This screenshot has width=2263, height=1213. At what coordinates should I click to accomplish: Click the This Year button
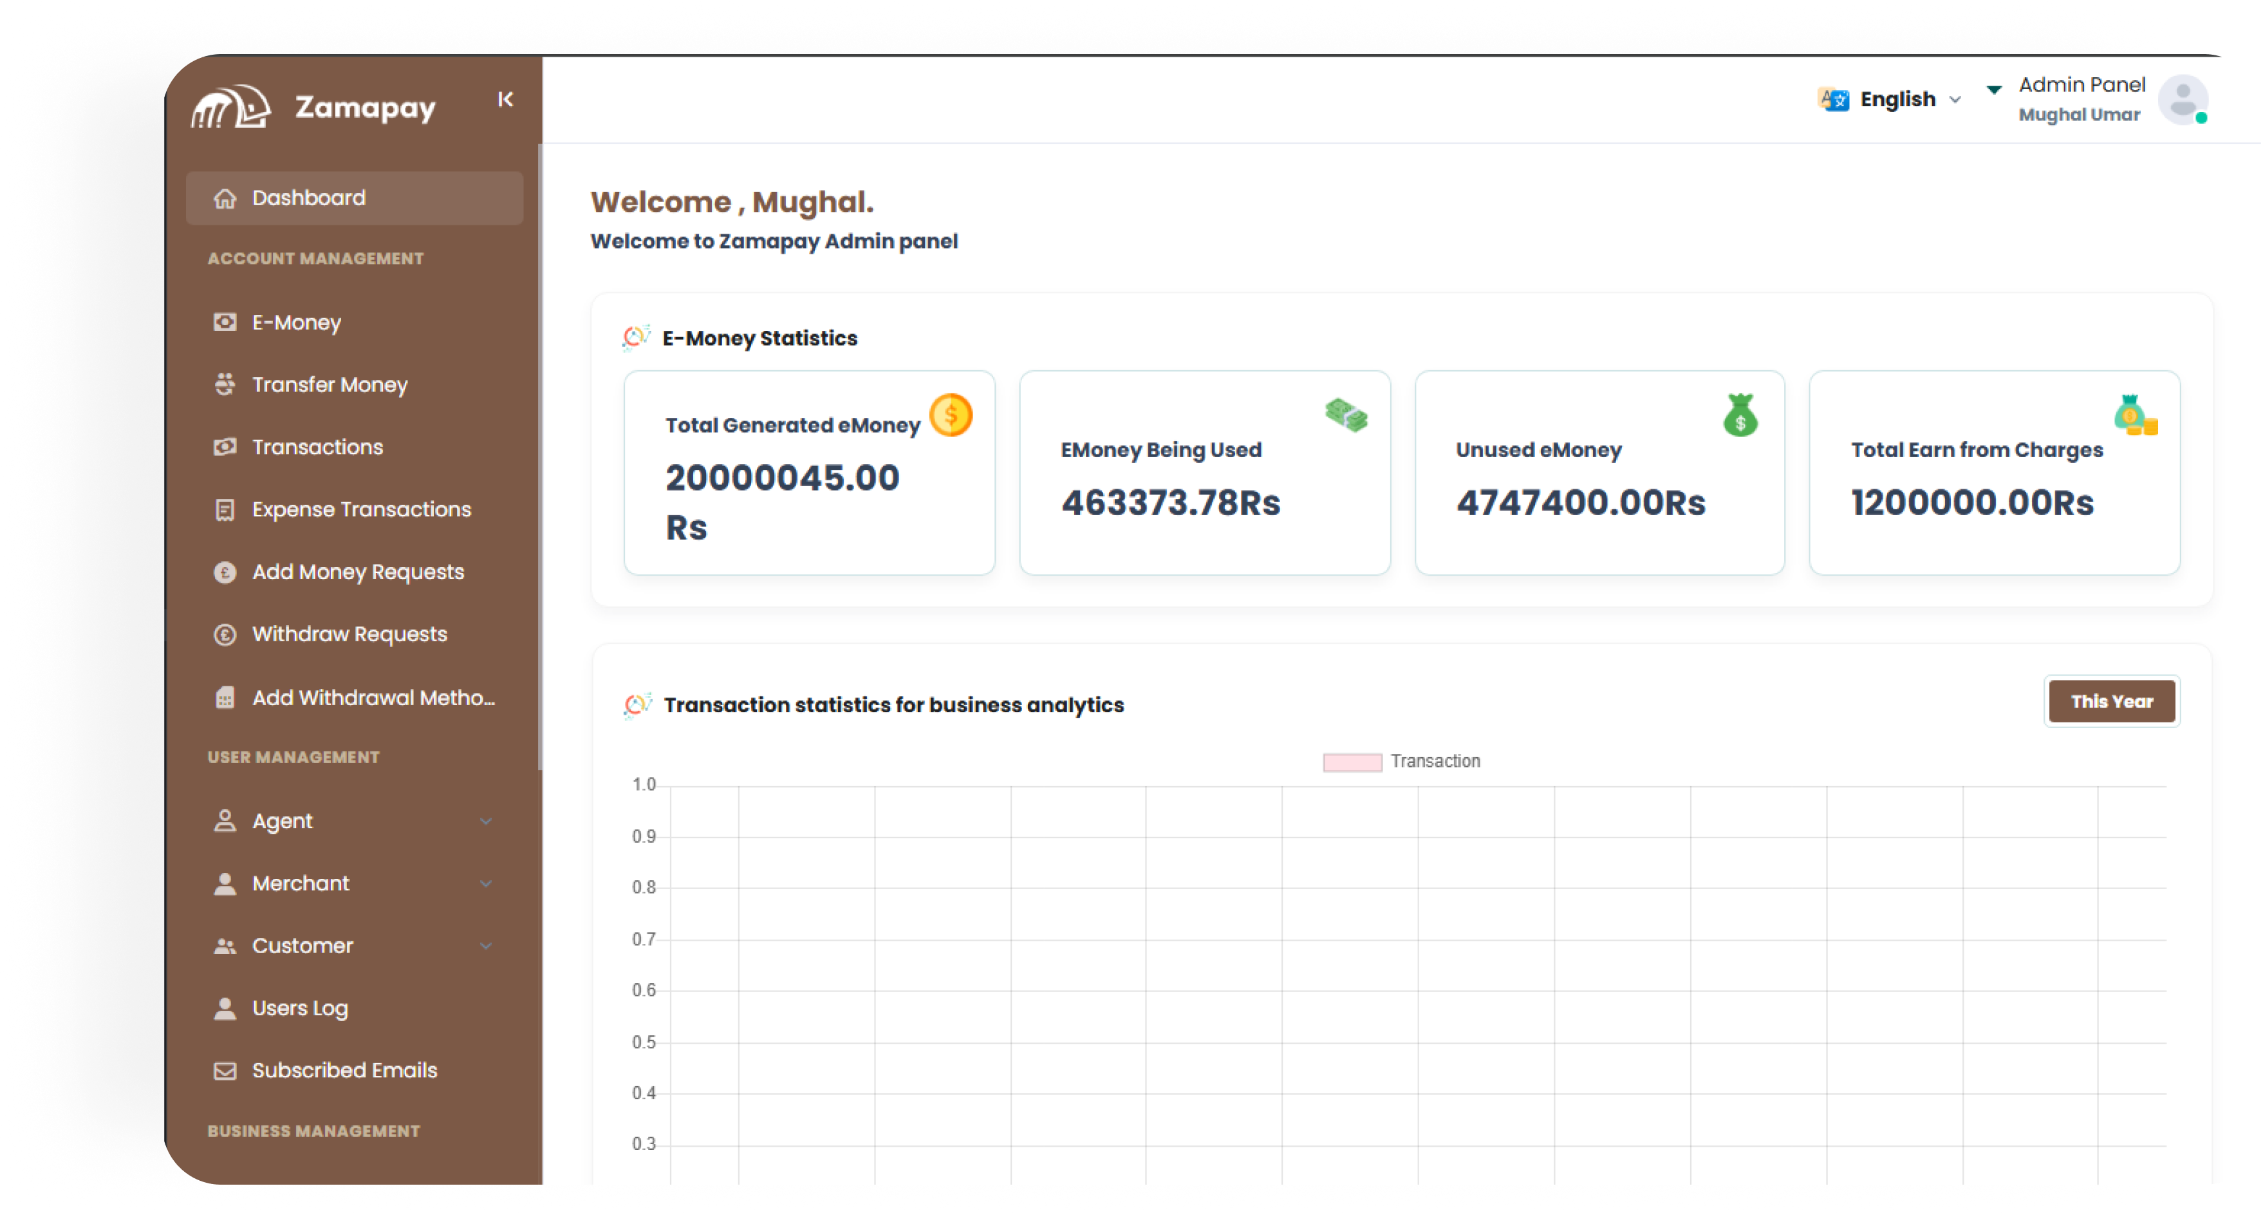tap(2111, 701)
